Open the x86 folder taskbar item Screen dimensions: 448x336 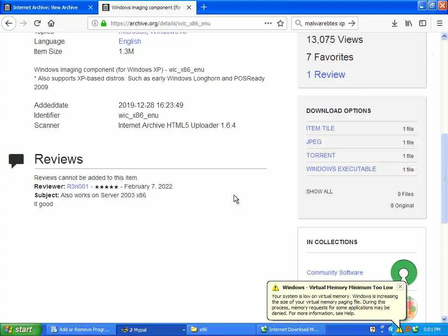[x=222, y=329]
